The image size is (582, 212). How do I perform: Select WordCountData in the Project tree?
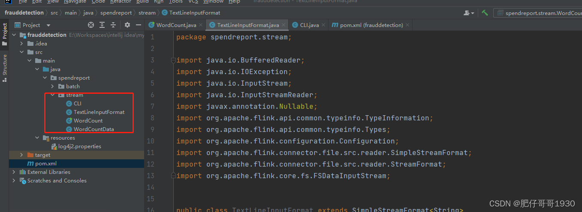click(x=93, y=129)
